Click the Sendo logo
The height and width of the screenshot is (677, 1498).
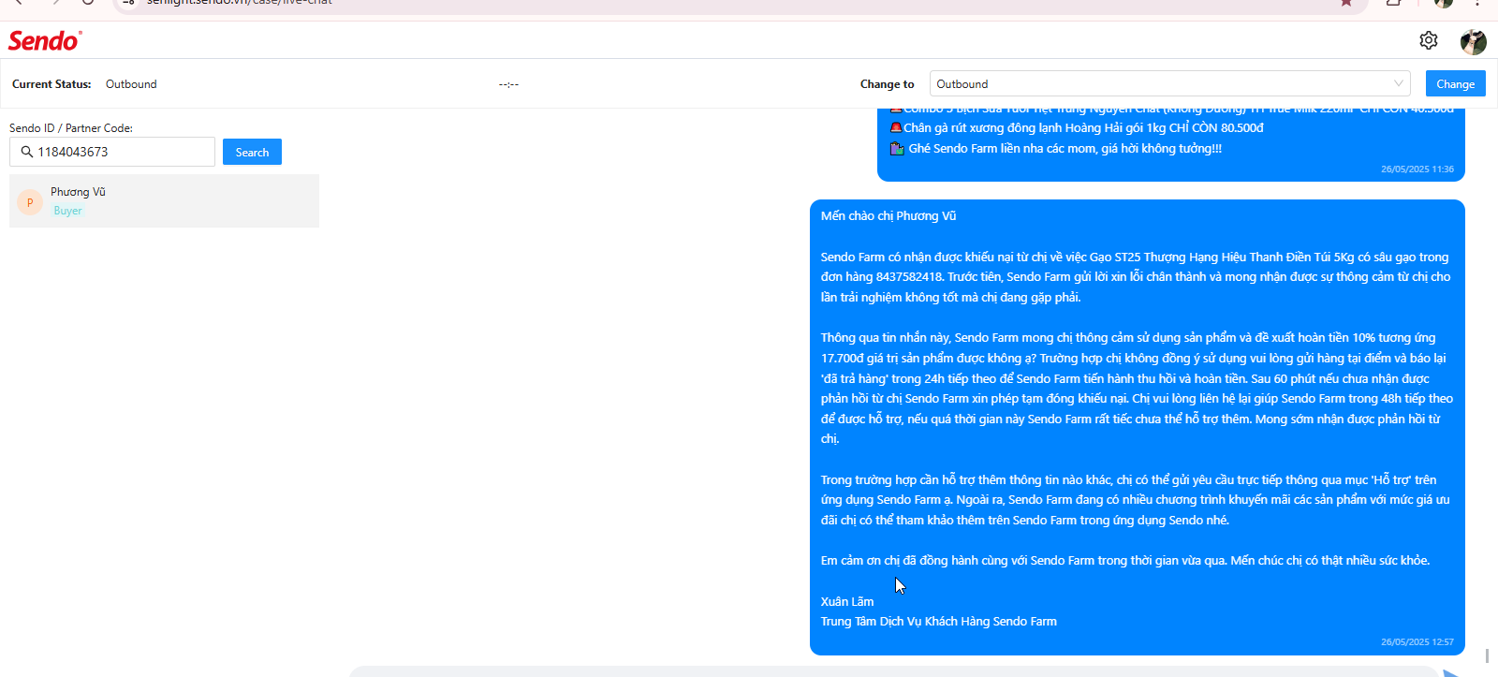pyautogui.click(x=45, y=40)
